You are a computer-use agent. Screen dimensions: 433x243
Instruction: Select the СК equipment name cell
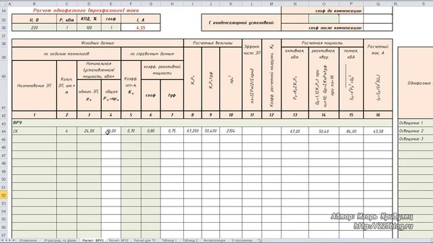tap(35, 131)
